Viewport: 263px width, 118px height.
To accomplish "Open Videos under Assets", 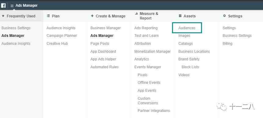I will tap(184, 75).
